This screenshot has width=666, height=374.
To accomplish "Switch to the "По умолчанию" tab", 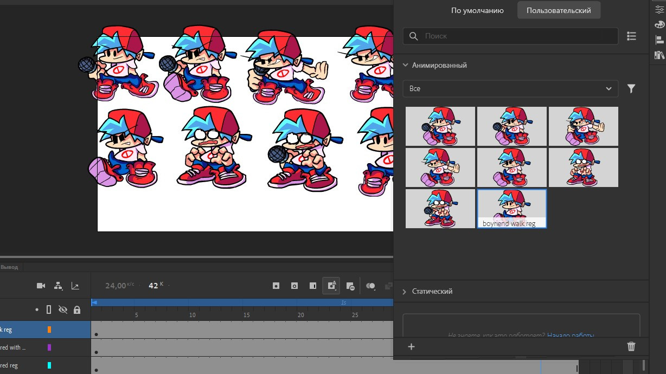I will coord(477,10).
